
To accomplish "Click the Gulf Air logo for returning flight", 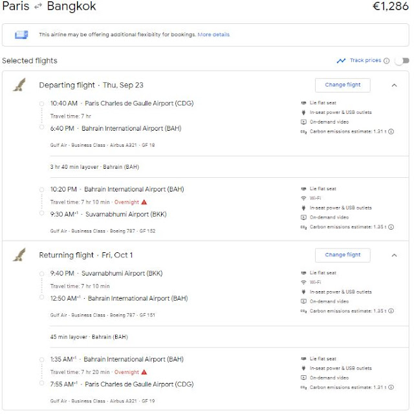I will (19, 254).
